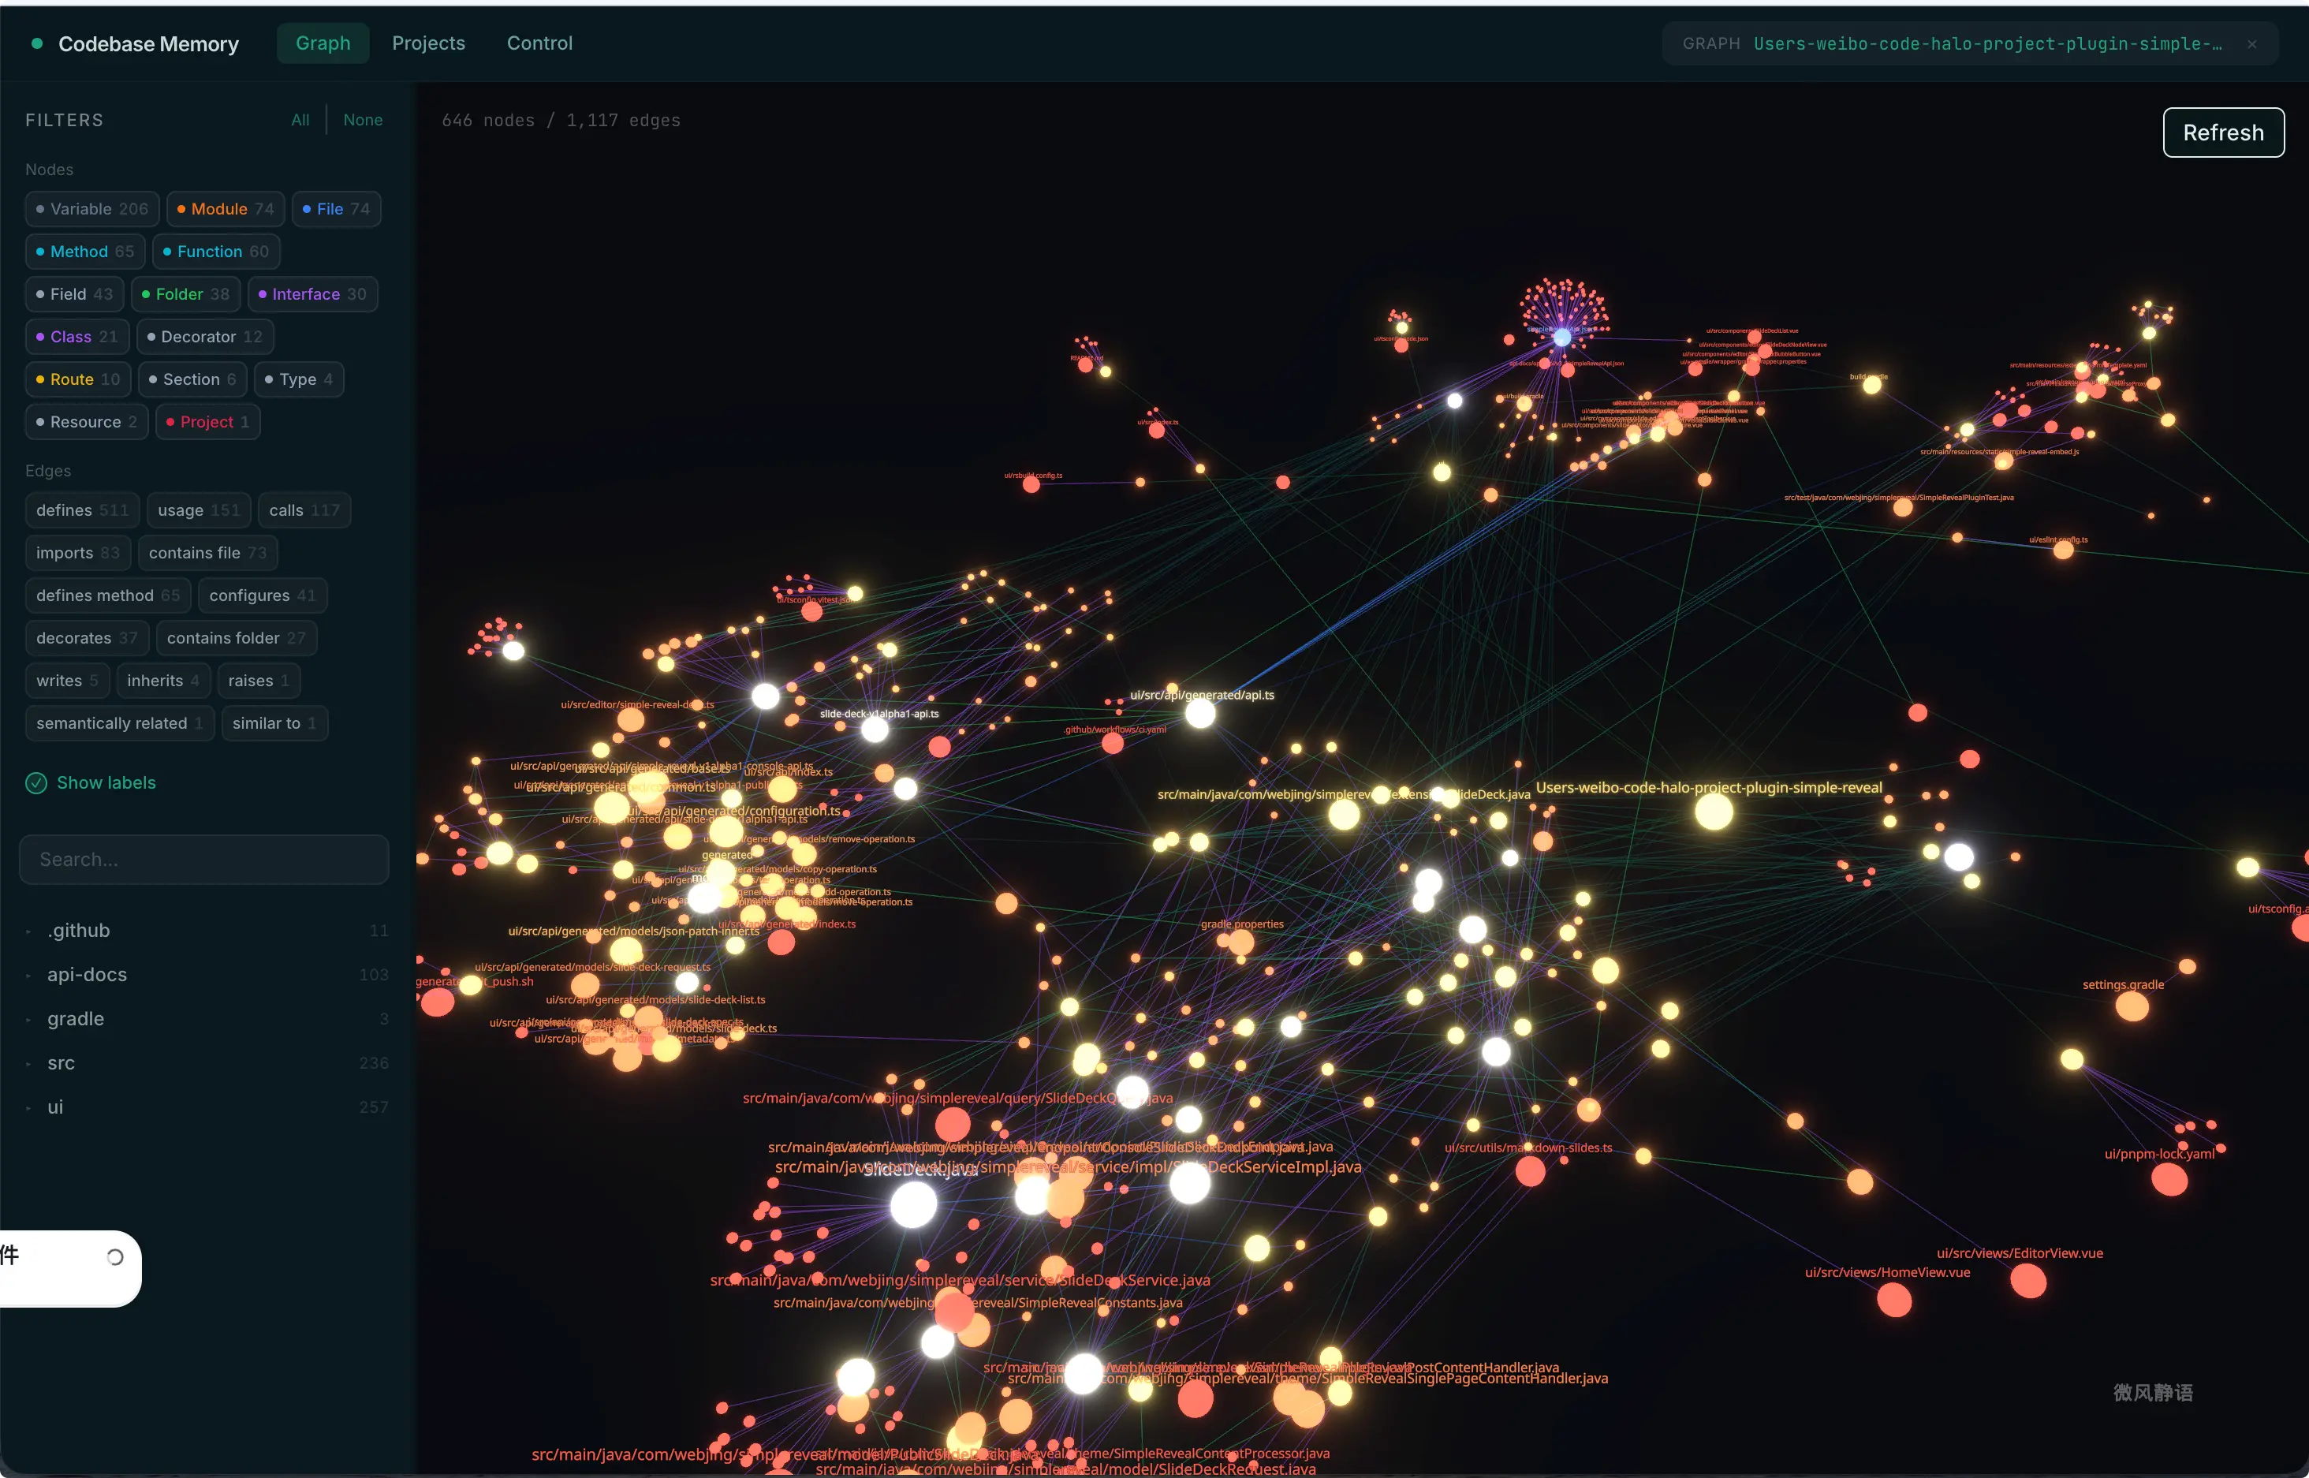This screenshot has height=1478, width=2309.
Task: Toggle the Project node filter
Action: click(207, 422)
